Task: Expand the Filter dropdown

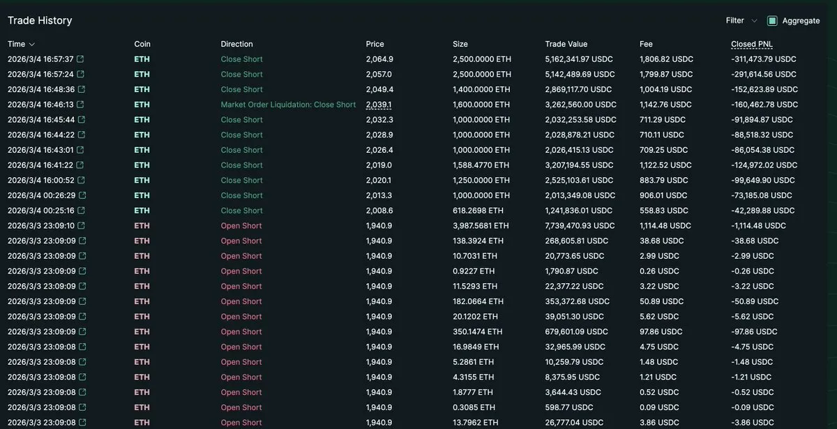Action: pos(744,21)
